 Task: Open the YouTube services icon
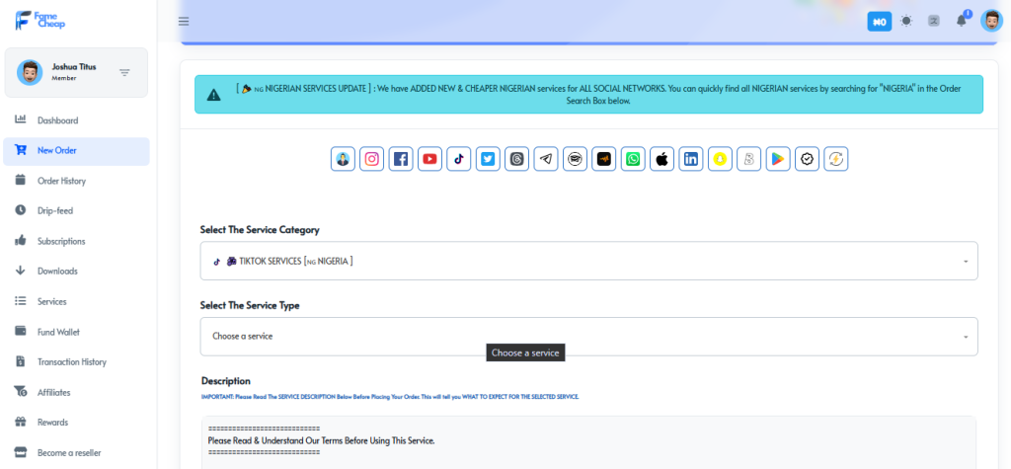point(430,159)
